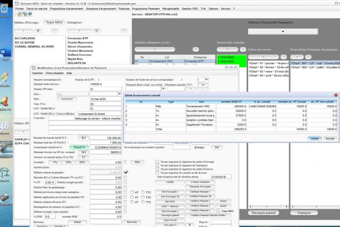This screenshot has width=340, height=227.
Task: Click the Dupliquer button
Action: click(x=304, y=212)
